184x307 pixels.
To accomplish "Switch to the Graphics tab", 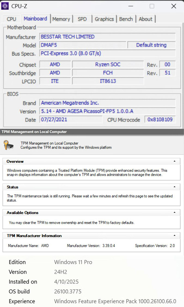I will [x=104, y=19].
